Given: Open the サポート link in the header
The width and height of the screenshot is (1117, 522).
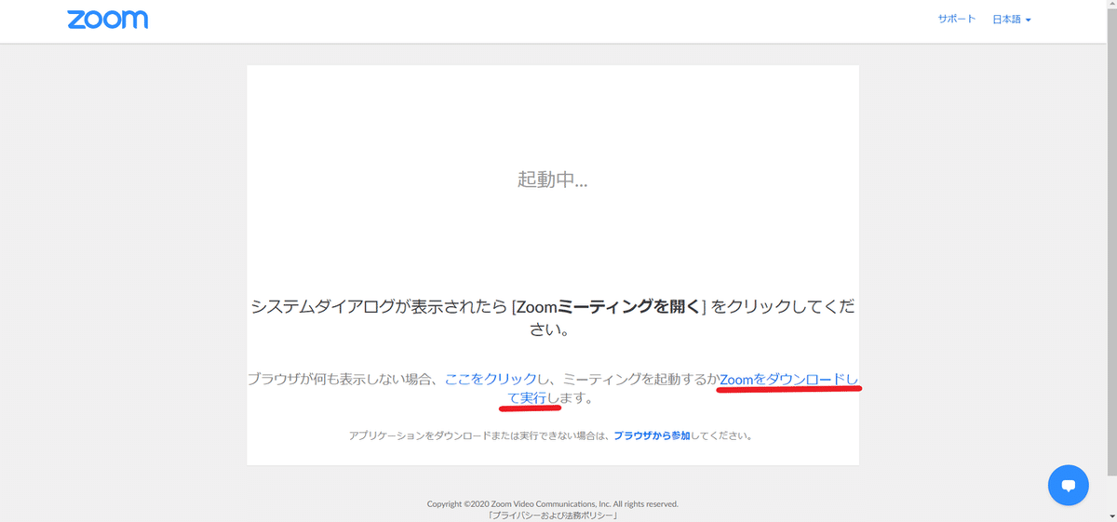Looking at the screenshot, I should pos(957,20).
